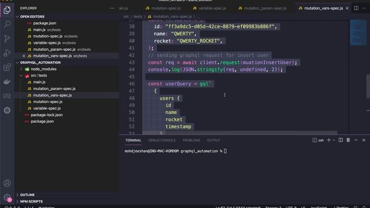The width and height of the screenshot is (370, 208).
Task: Close the mutation_vars-spec.js tab
Action: 347,8
